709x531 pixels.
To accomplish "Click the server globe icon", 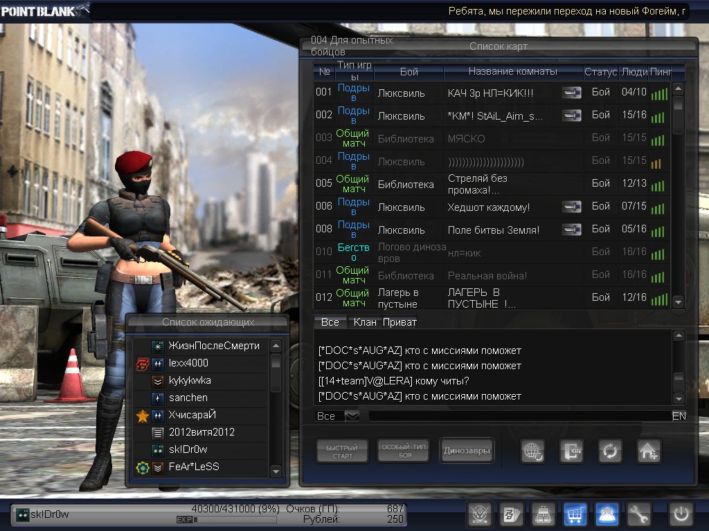I will [x=532, y=451].
